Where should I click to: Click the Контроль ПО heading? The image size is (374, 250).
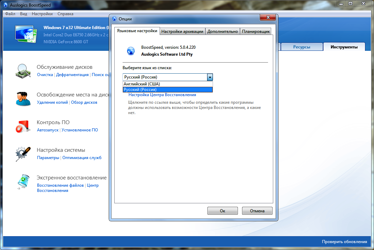(x=53, y=122)
